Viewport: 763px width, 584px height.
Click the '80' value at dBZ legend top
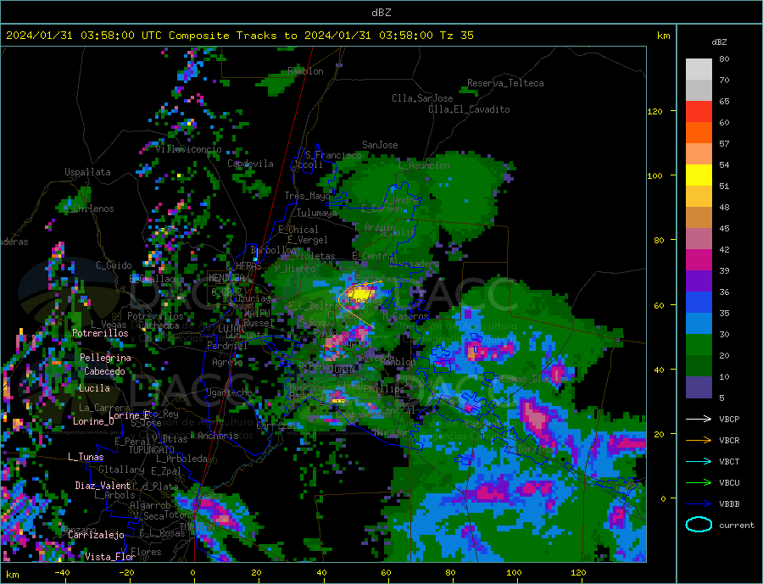coord(724,58)
